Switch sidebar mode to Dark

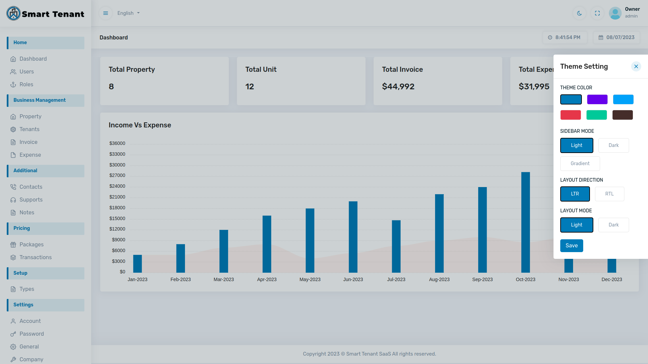coord(614,145)
